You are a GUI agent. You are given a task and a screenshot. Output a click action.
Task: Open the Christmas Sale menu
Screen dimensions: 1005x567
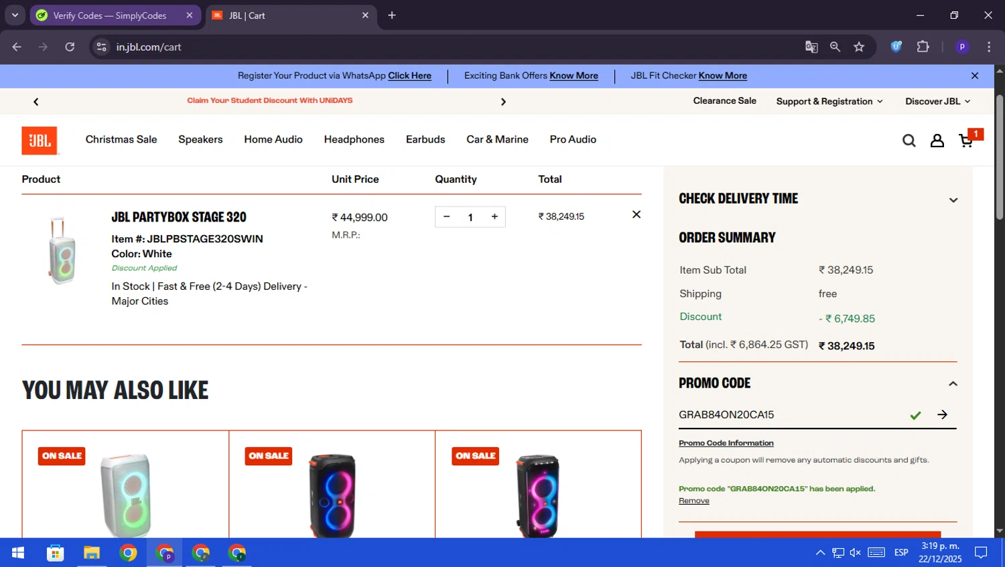pyautogui.click(x=121, y=139)
